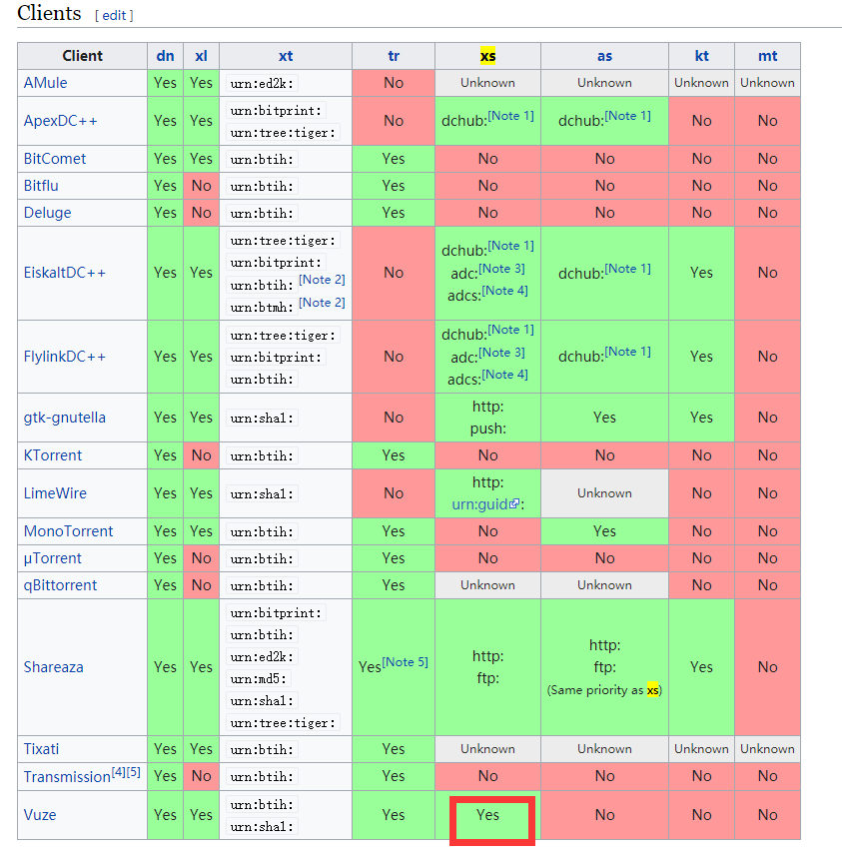This screenshot has width=842, height=863.
Task: Jump to Note 1 in EiskaltDC++ as cell
Action: click(x=628, y=269)
